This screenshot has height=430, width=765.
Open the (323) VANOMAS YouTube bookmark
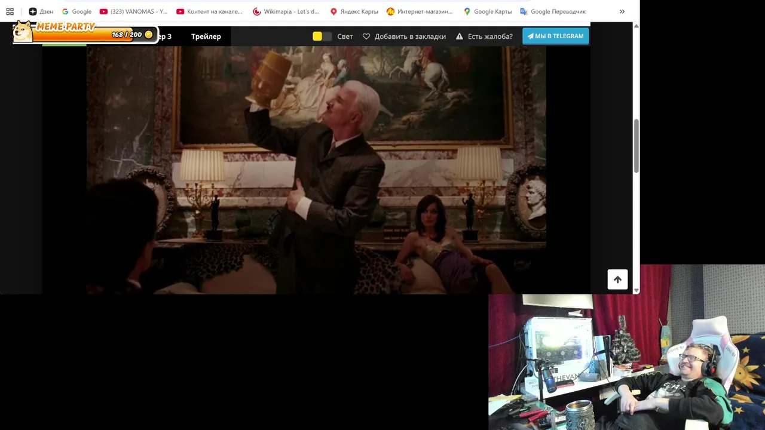tap(134, 11)
